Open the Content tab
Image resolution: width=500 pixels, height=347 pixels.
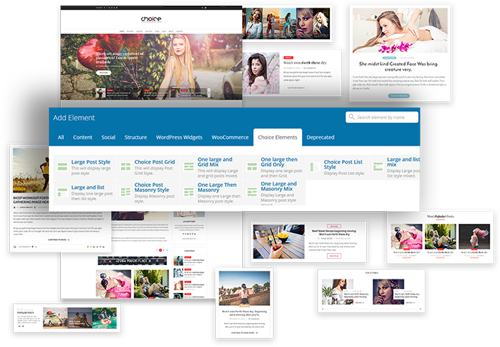83,137
